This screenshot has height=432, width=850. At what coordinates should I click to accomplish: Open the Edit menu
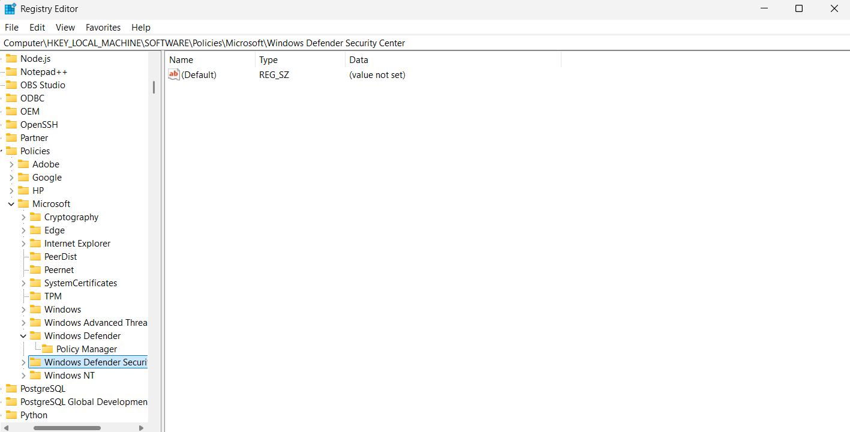click(37, 28)
